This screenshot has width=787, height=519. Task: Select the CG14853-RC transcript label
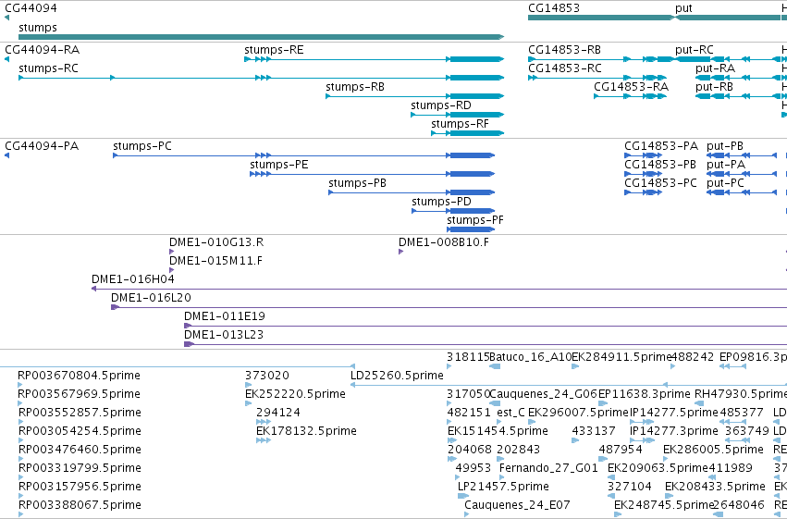tap(565, 68)
